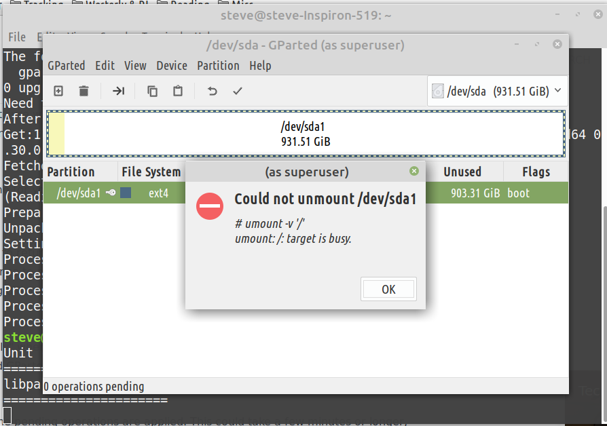The width and height of the screenshot is (607, 426).
Task: Click the key lock icon beside /dev/sda1
Action: 111,192
